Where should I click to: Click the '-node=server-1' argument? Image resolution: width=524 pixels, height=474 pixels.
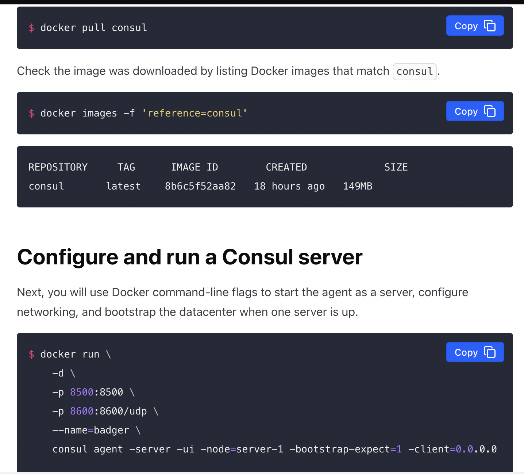242,449
